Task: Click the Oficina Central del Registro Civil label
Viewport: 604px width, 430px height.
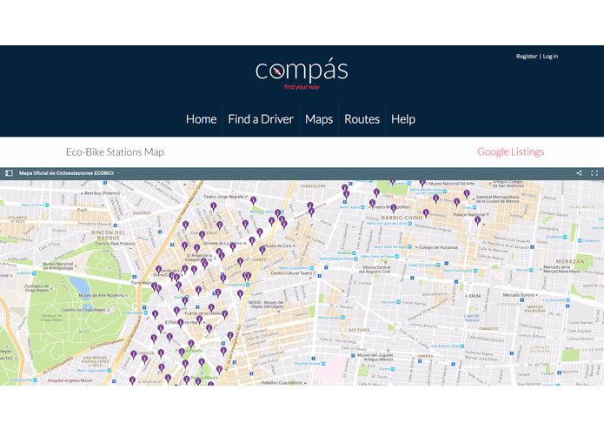Action: (375, 269)
